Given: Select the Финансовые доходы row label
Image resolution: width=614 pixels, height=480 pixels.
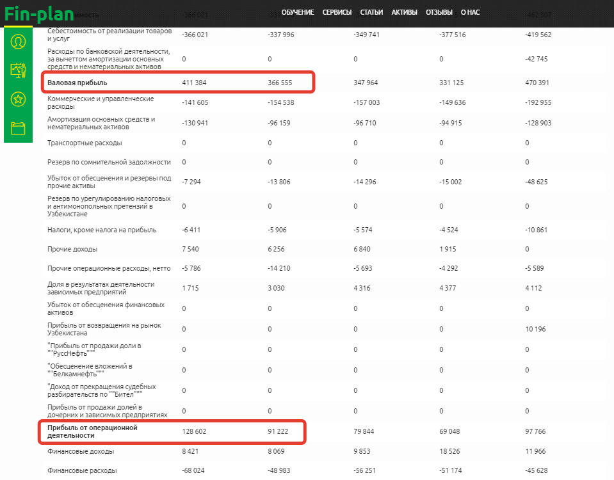Looking at the screenshot, I should (81, 452).
